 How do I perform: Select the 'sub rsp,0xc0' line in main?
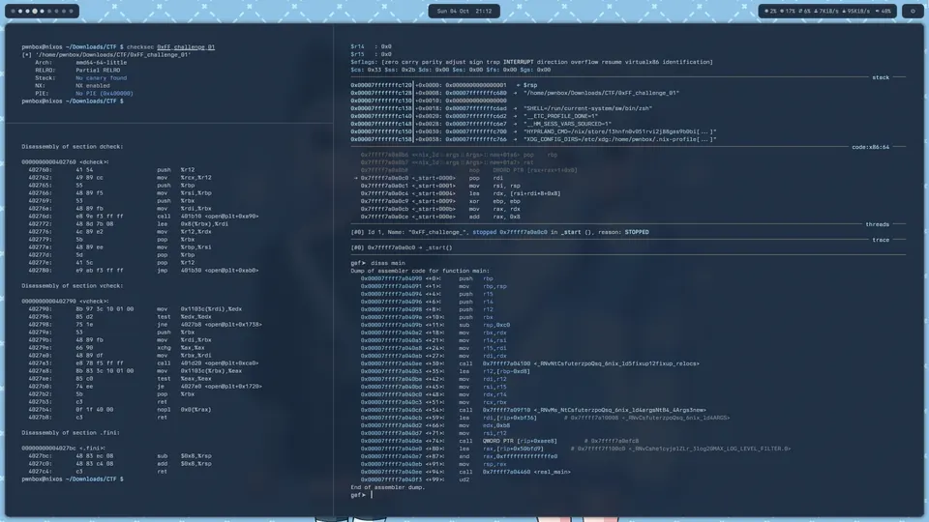click(435, 325)
